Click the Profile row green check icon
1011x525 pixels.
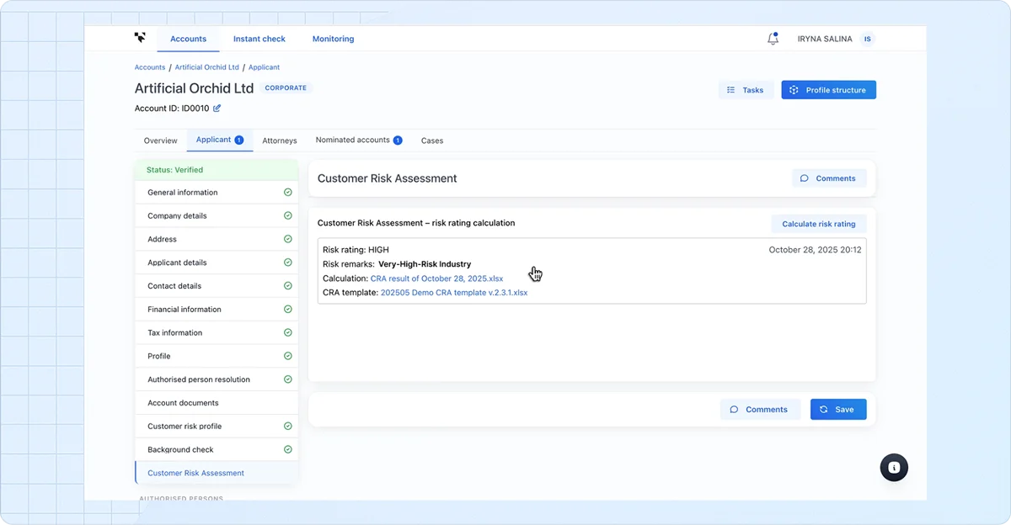tap(287, 356)
